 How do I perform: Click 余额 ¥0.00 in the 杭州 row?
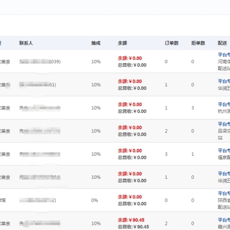coord(130,105)
